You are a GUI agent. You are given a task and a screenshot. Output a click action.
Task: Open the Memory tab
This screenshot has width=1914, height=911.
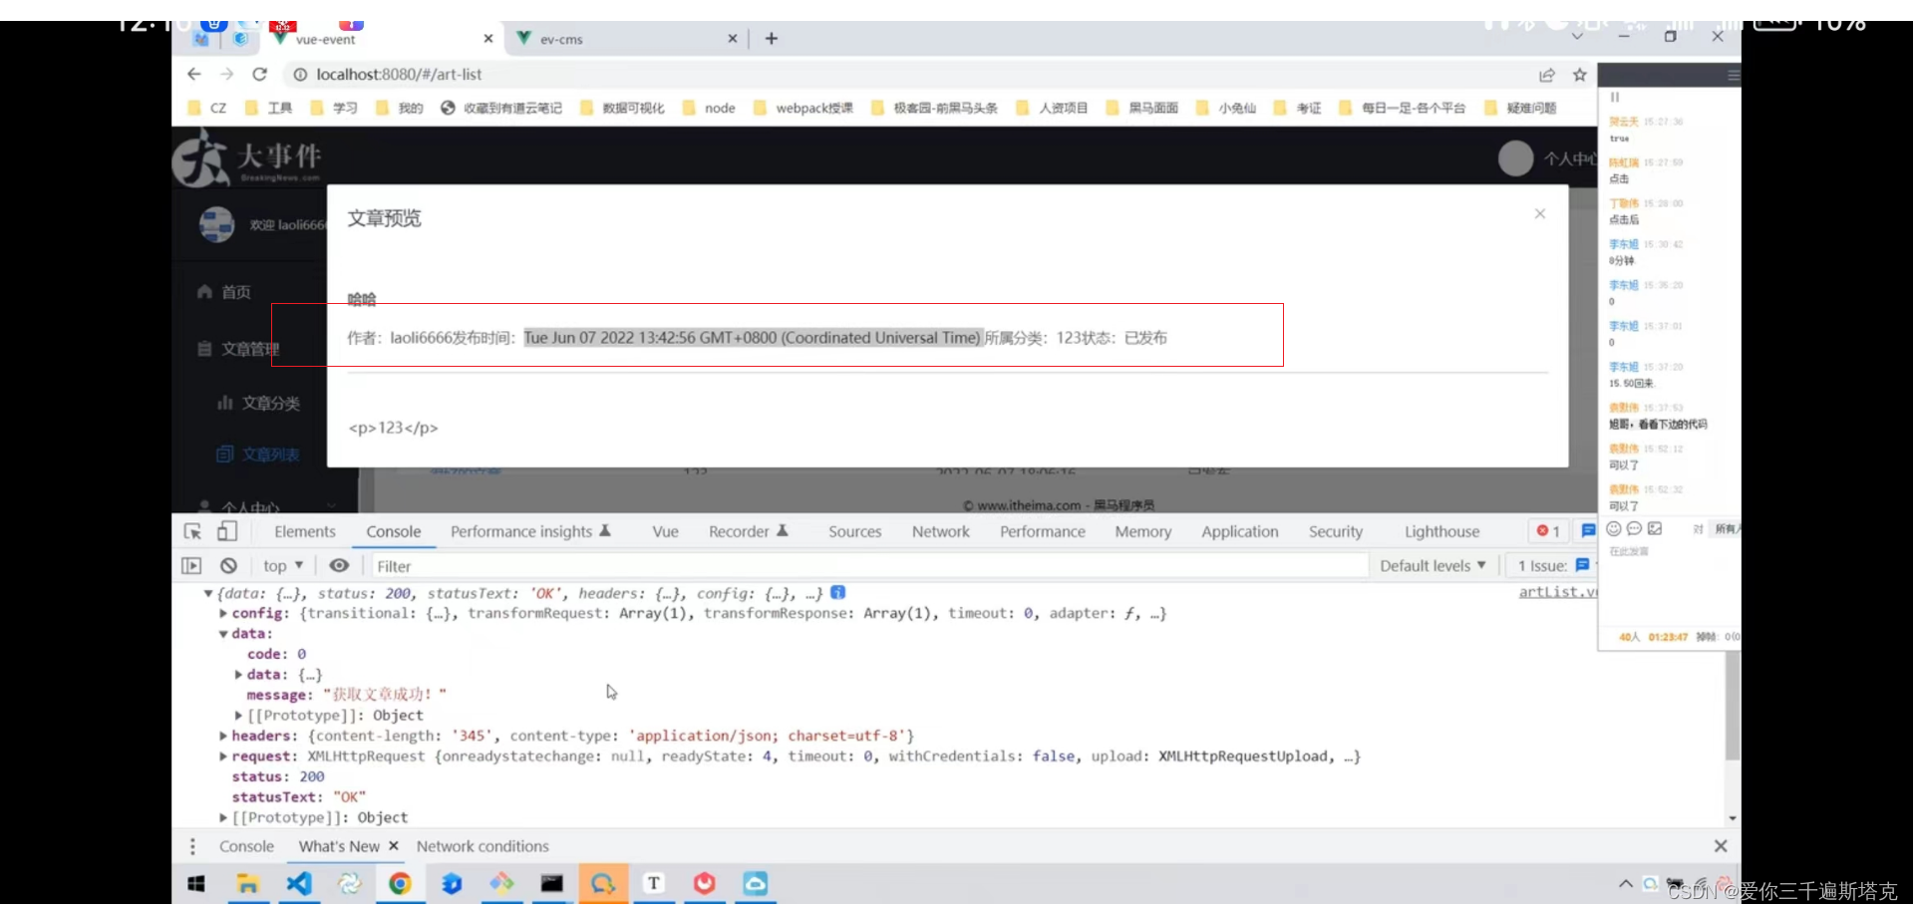[x=1142, y=532]
